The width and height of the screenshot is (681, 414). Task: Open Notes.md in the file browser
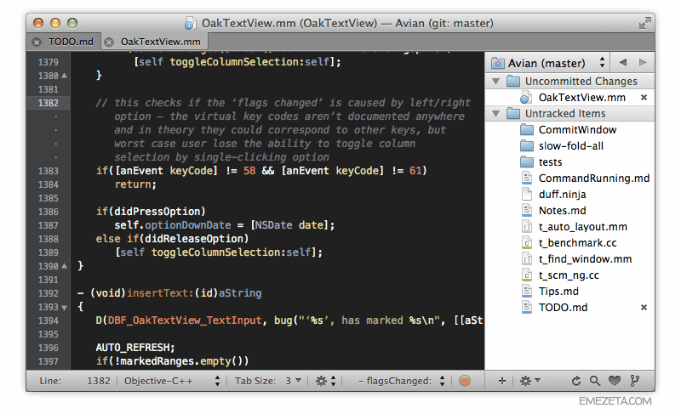[x=562, y=211]
